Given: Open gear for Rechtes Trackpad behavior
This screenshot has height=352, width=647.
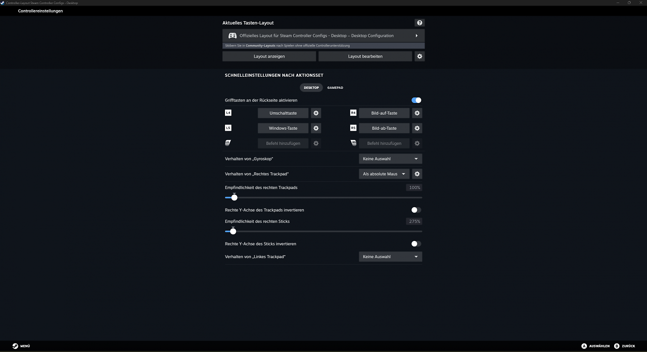Looking at the screenshot, I should click(x=417, y=174).
